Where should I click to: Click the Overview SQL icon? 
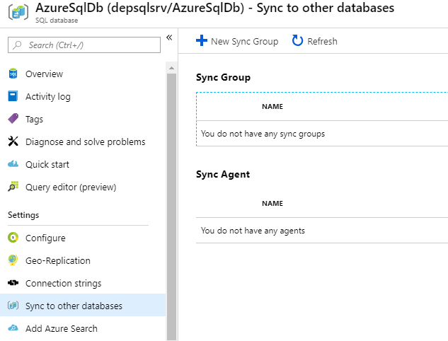click(x=13, y=74)
